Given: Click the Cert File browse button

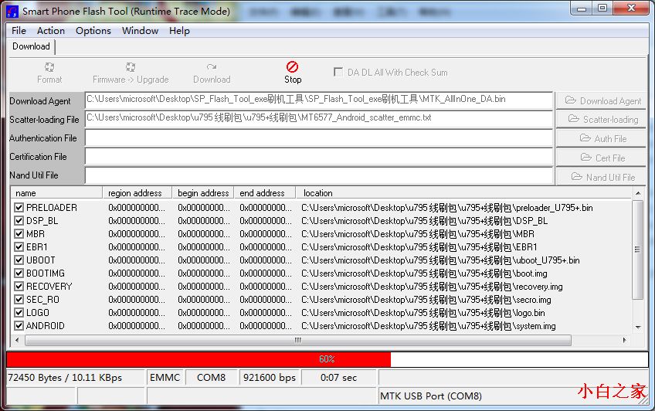Looking at the screenshot, I should coord(601,158).
